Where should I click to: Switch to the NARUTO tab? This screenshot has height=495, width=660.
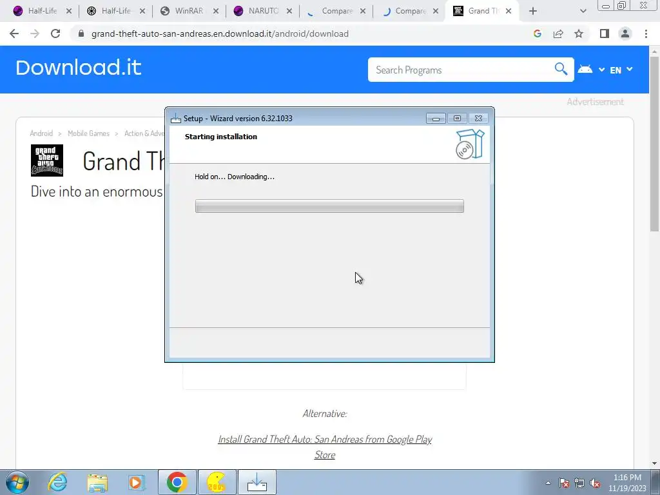click(263, 11)
